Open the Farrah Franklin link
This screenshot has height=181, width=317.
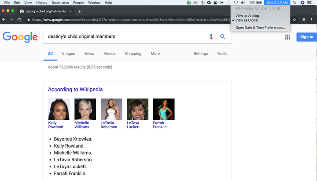[160, 125]
